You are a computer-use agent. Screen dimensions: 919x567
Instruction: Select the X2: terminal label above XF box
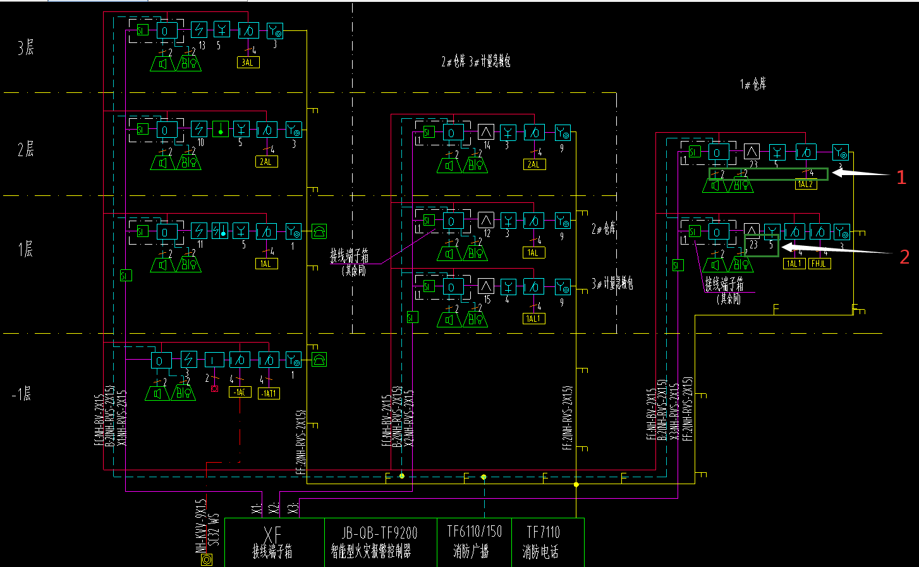pos(274,508)
